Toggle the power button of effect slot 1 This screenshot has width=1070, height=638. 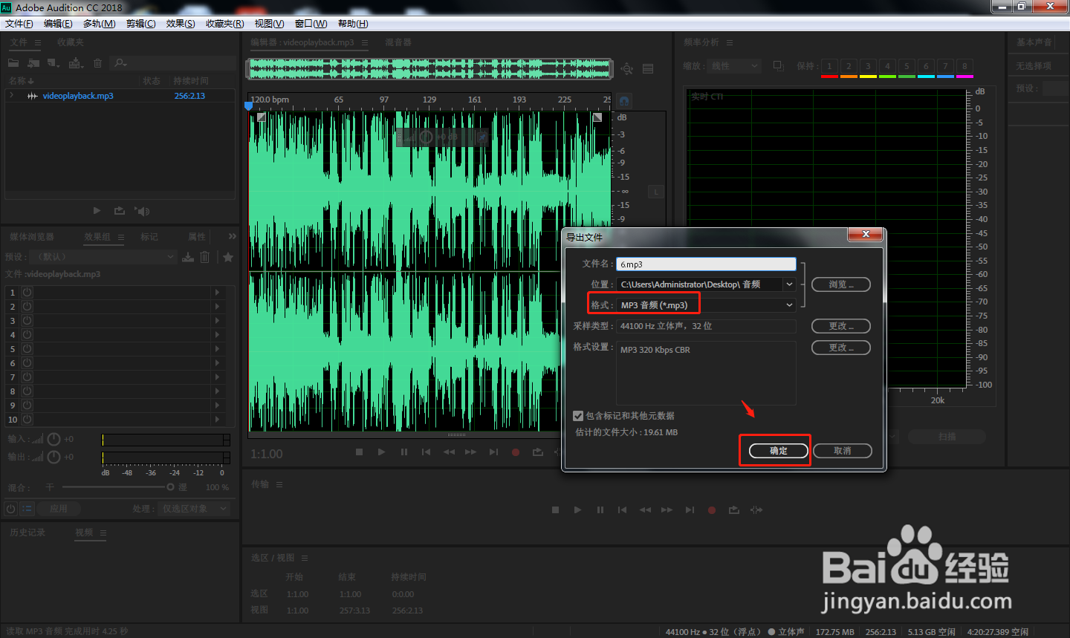pos(27,293)
